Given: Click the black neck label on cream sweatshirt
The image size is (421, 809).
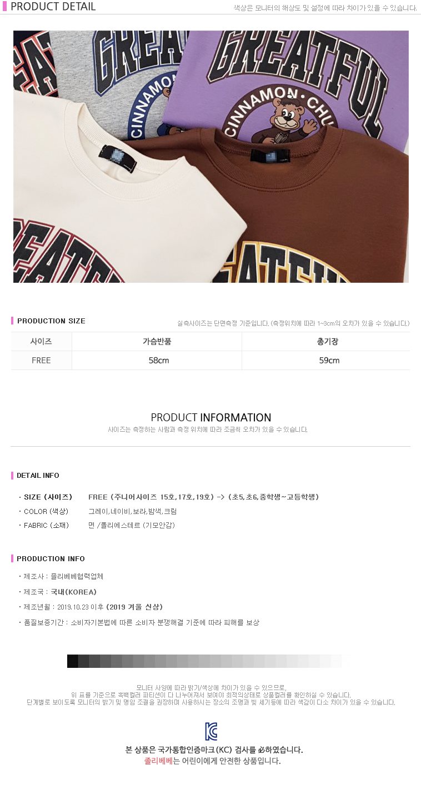Looking at the screenshot, I should coord(118,157).
